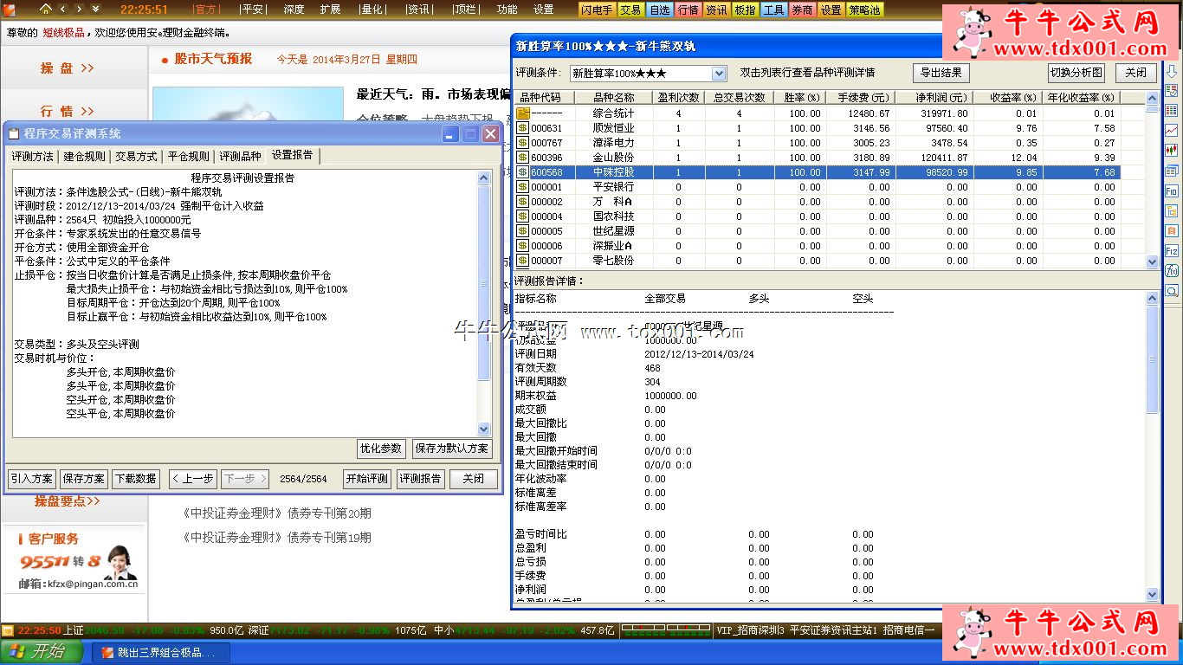Open the line chart icon in right sidebar
Image resolution: width=1183 pixels, height=665 pixels.
(1172, 130)
